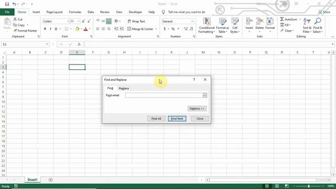Toggle Bold formatting
336x189 pixels.
[x=45, y=29]
